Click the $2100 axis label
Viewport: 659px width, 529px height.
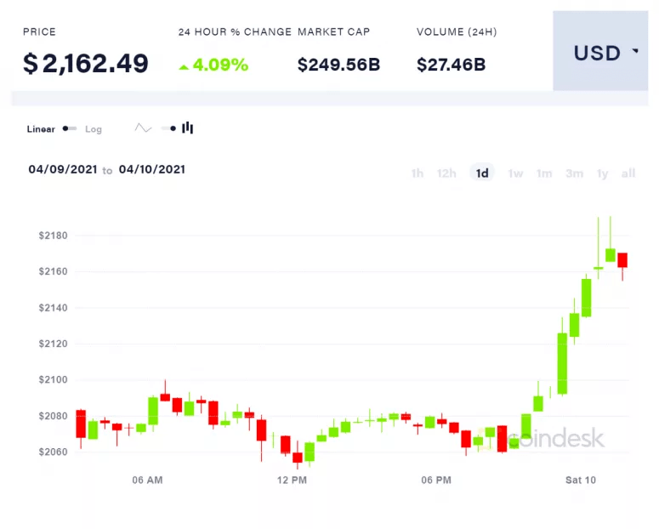pos(53,379)
